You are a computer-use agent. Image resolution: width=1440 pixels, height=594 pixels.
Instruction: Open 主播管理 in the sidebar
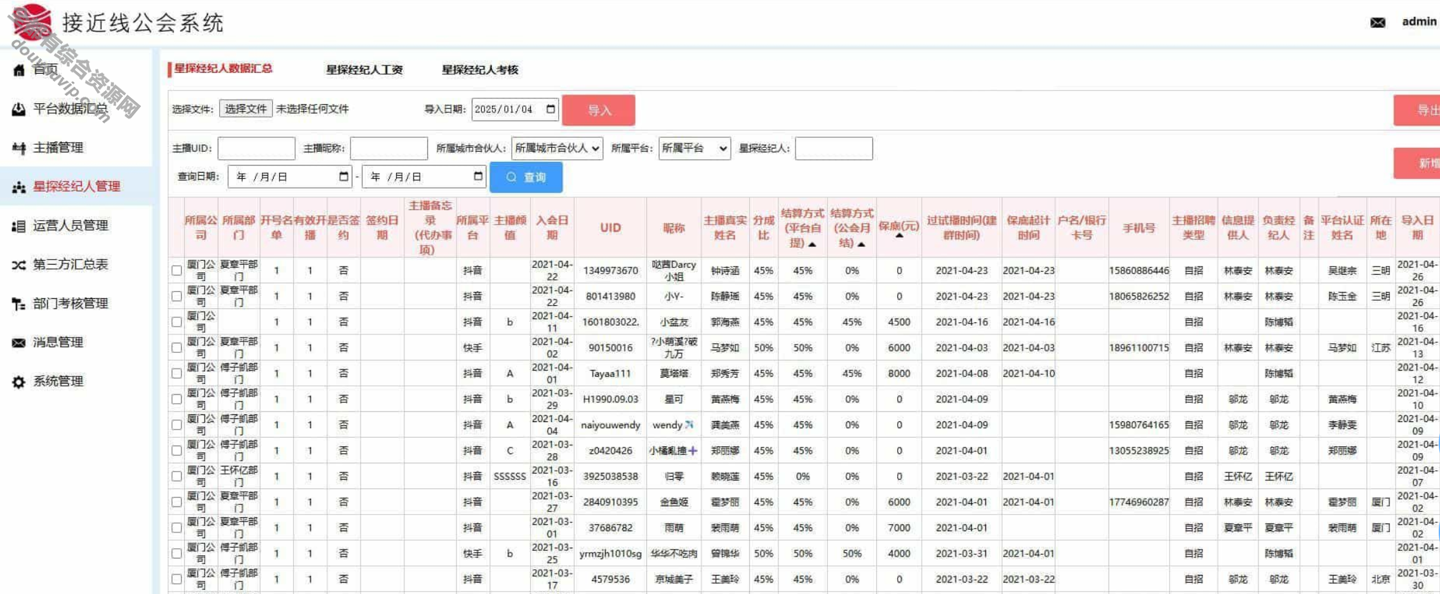point(58,148)
